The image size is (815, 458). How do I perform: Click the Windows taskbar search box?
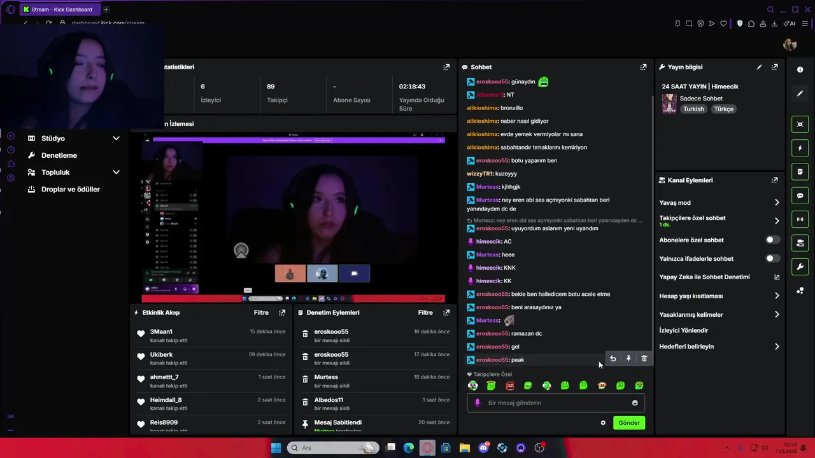pyautogui.click(x=333, y=448)
